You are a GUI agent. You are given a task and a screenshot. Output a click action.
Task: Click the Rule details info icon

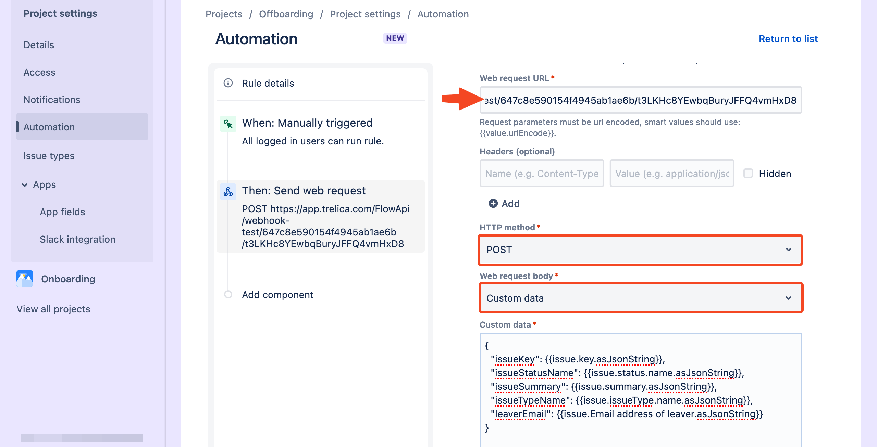click(x=228, y=83)
